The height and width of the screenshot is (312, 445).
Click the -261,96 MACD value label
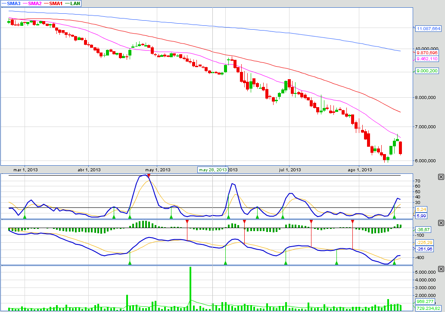point(424,249)
